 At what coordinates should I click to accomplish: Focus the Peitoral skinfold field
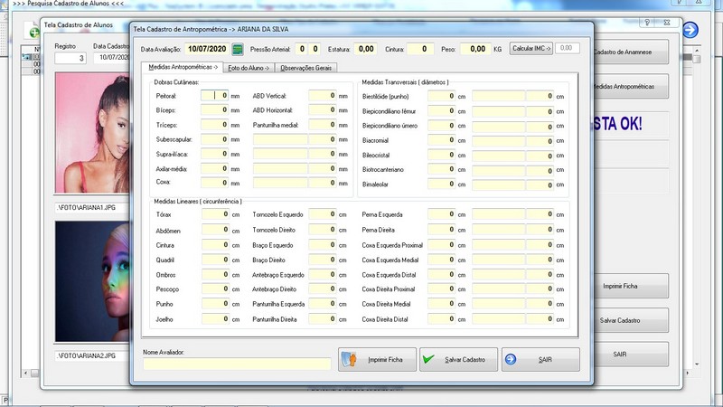(215, 95)
